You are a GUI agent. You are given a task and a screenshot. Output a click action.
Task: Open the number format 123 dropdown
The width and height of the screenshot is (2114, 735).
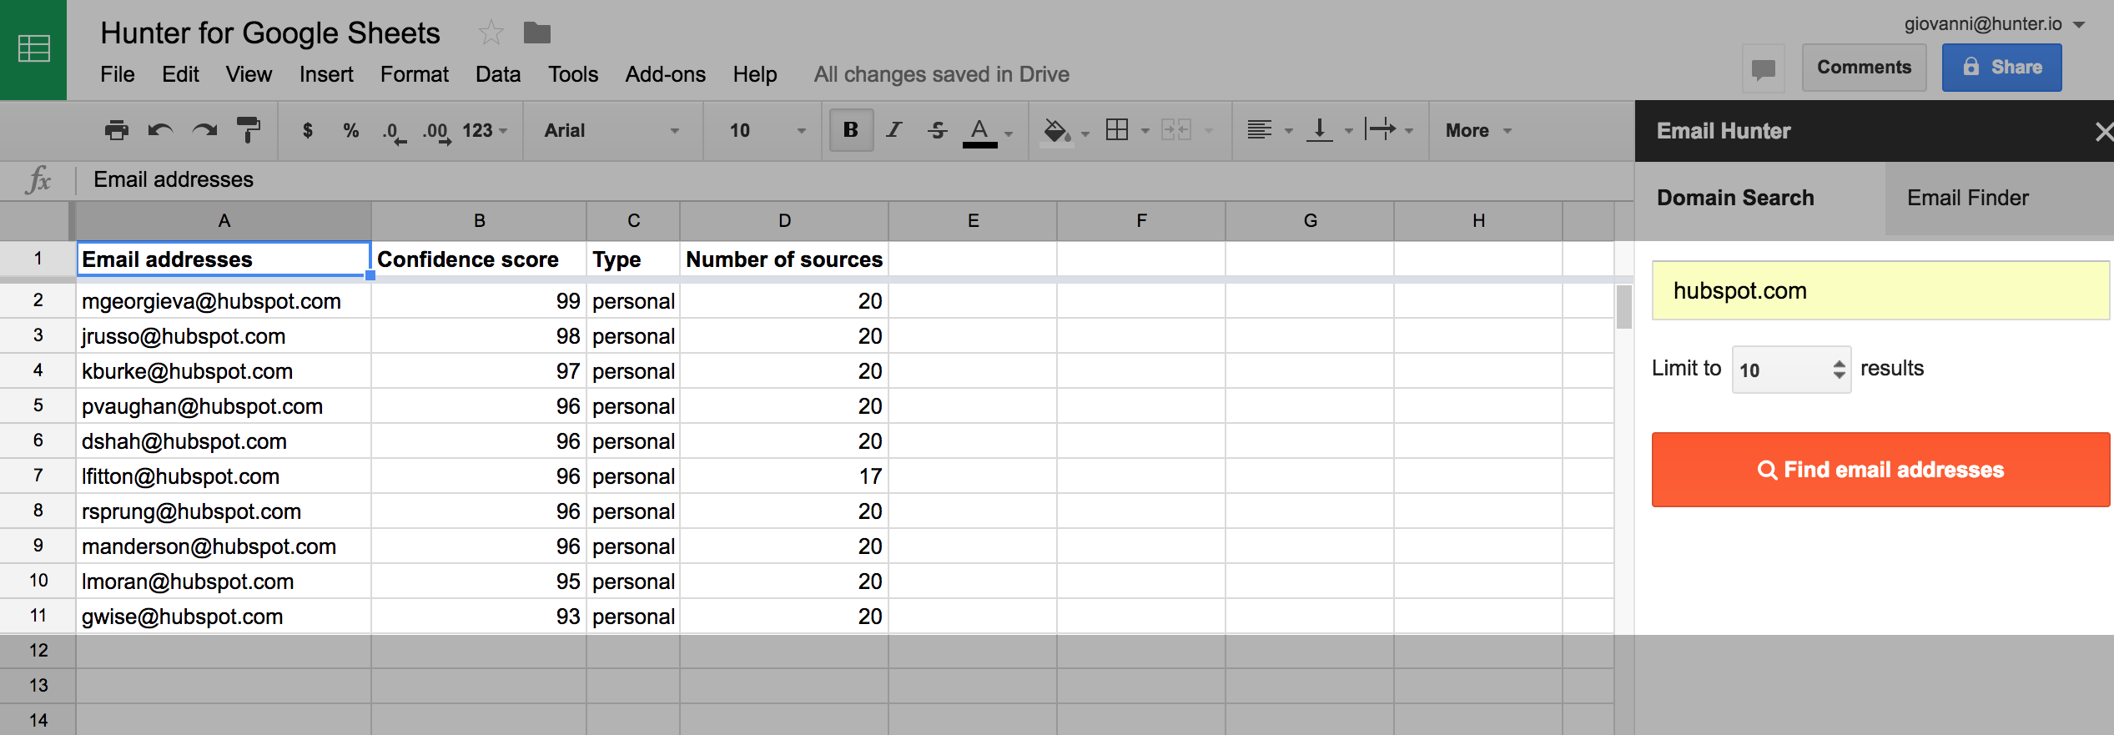[485, 130]
